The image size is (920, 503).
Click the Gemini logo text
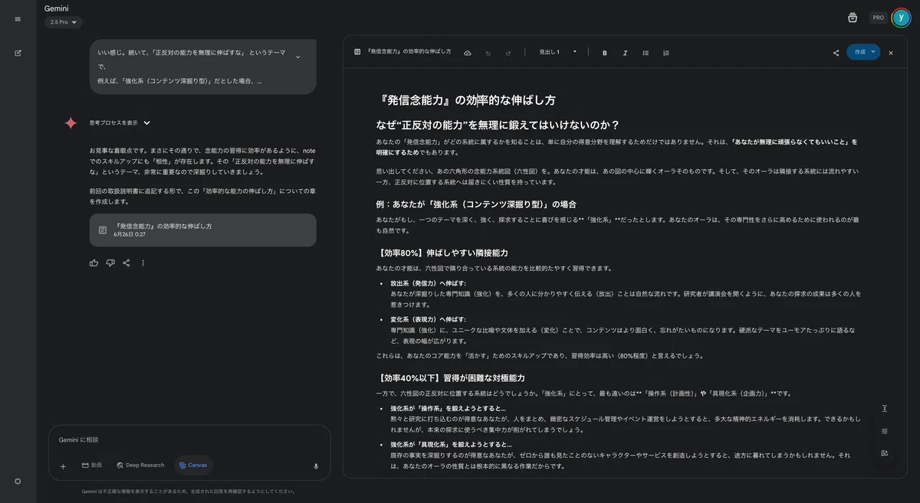pyautogui.click(x=56, y=8)
